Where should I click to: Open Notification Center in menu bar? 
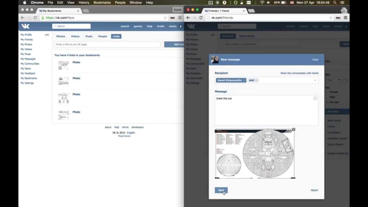coord(342,3)
